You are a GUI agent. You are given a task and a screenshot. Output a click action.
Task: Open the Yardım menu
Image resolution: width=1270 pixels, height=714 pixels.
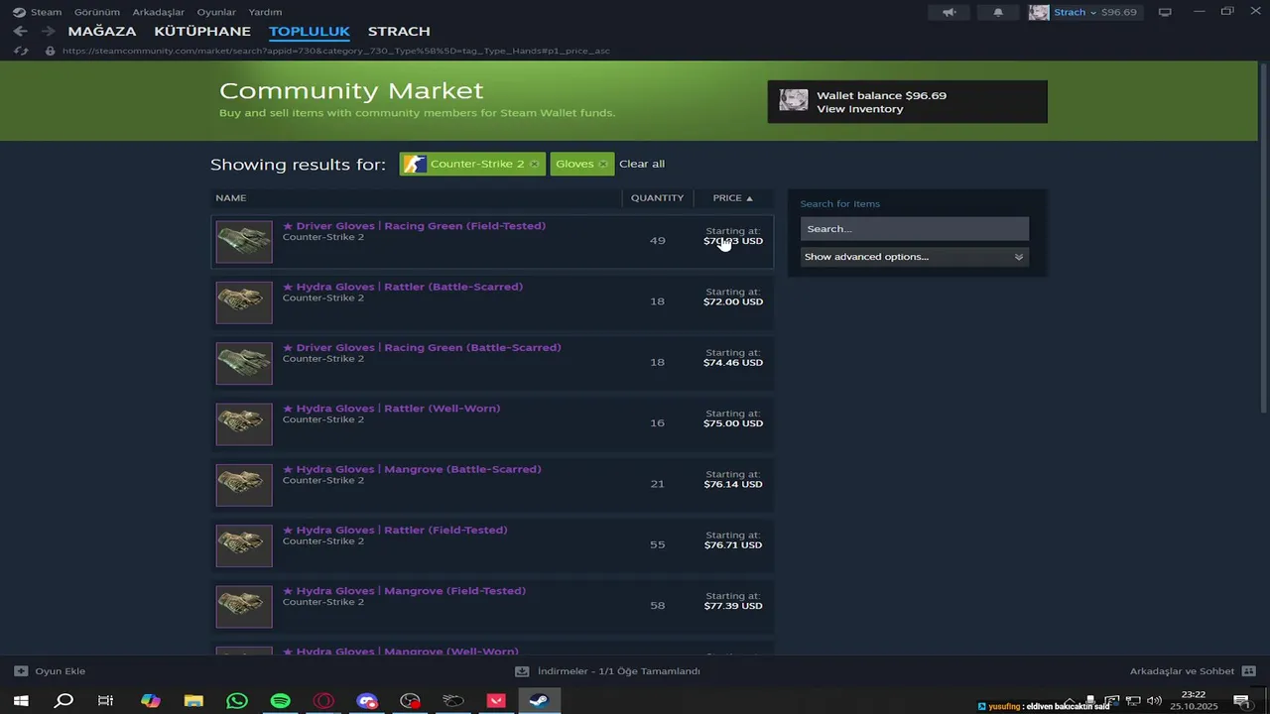[x=265, y=12]
